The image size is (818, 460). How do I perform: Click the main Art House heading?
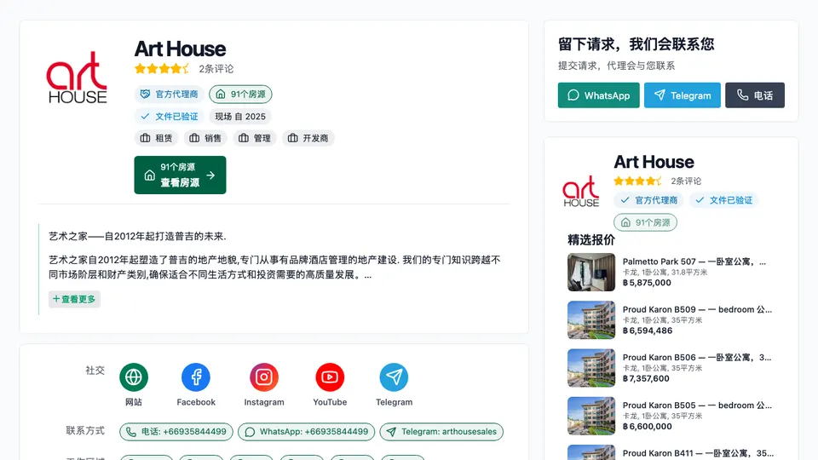pos(180,49)
